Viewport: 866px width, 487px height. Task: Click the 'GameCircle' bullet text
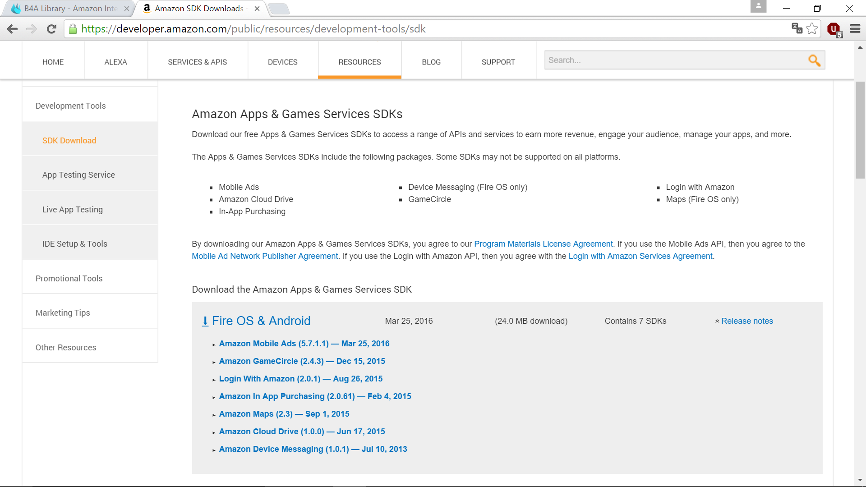429,199
